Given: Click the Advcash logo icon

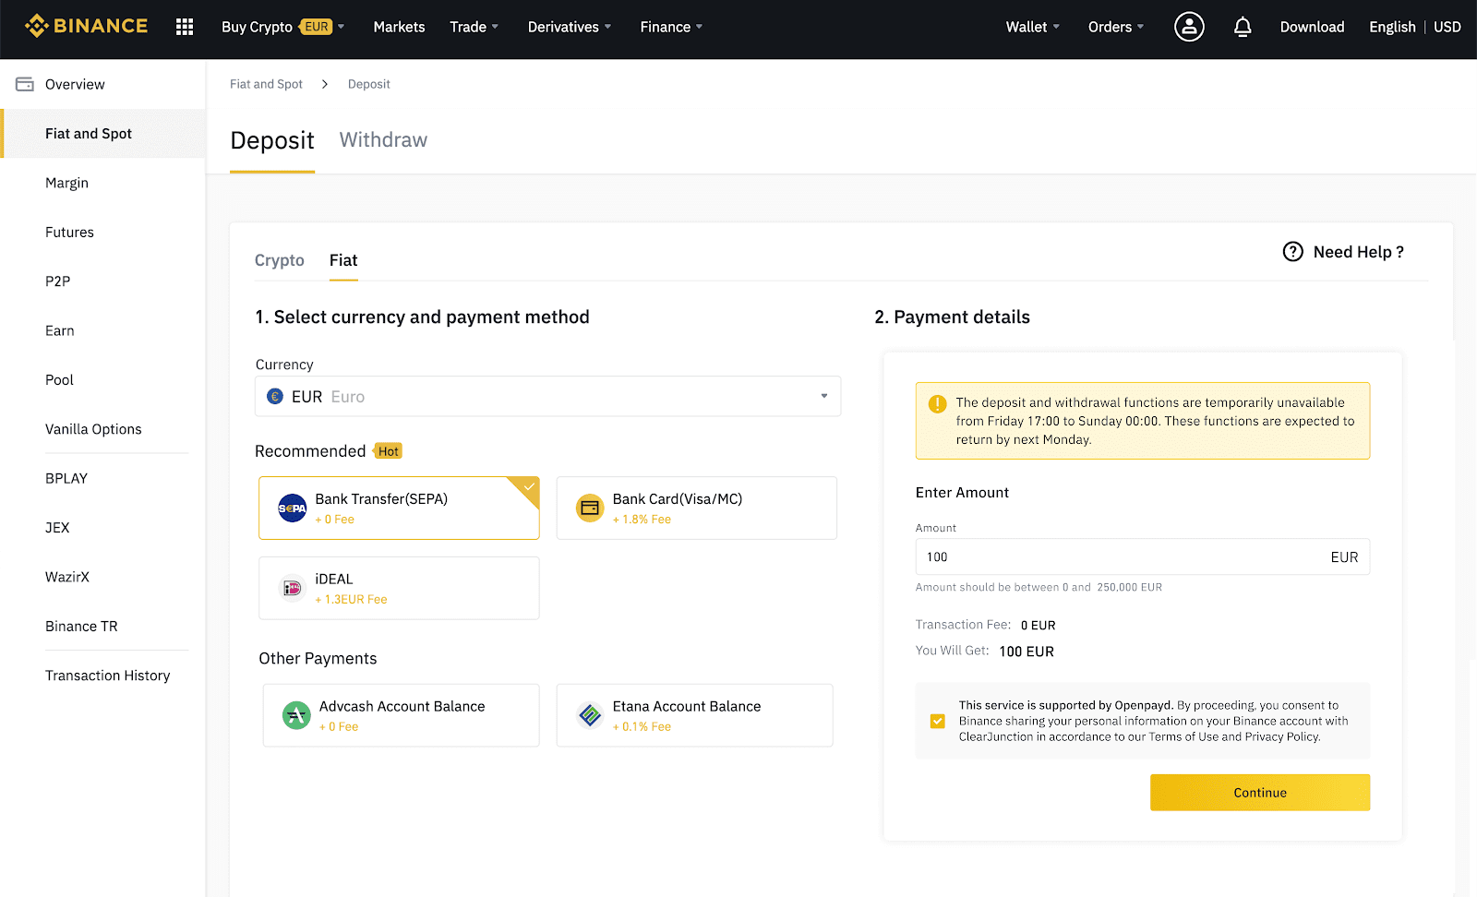Looking at the screenshot, I should tap(296, 715).
